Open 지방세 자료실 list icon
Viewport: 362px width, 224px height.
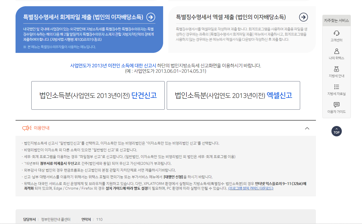pos(337,87)
